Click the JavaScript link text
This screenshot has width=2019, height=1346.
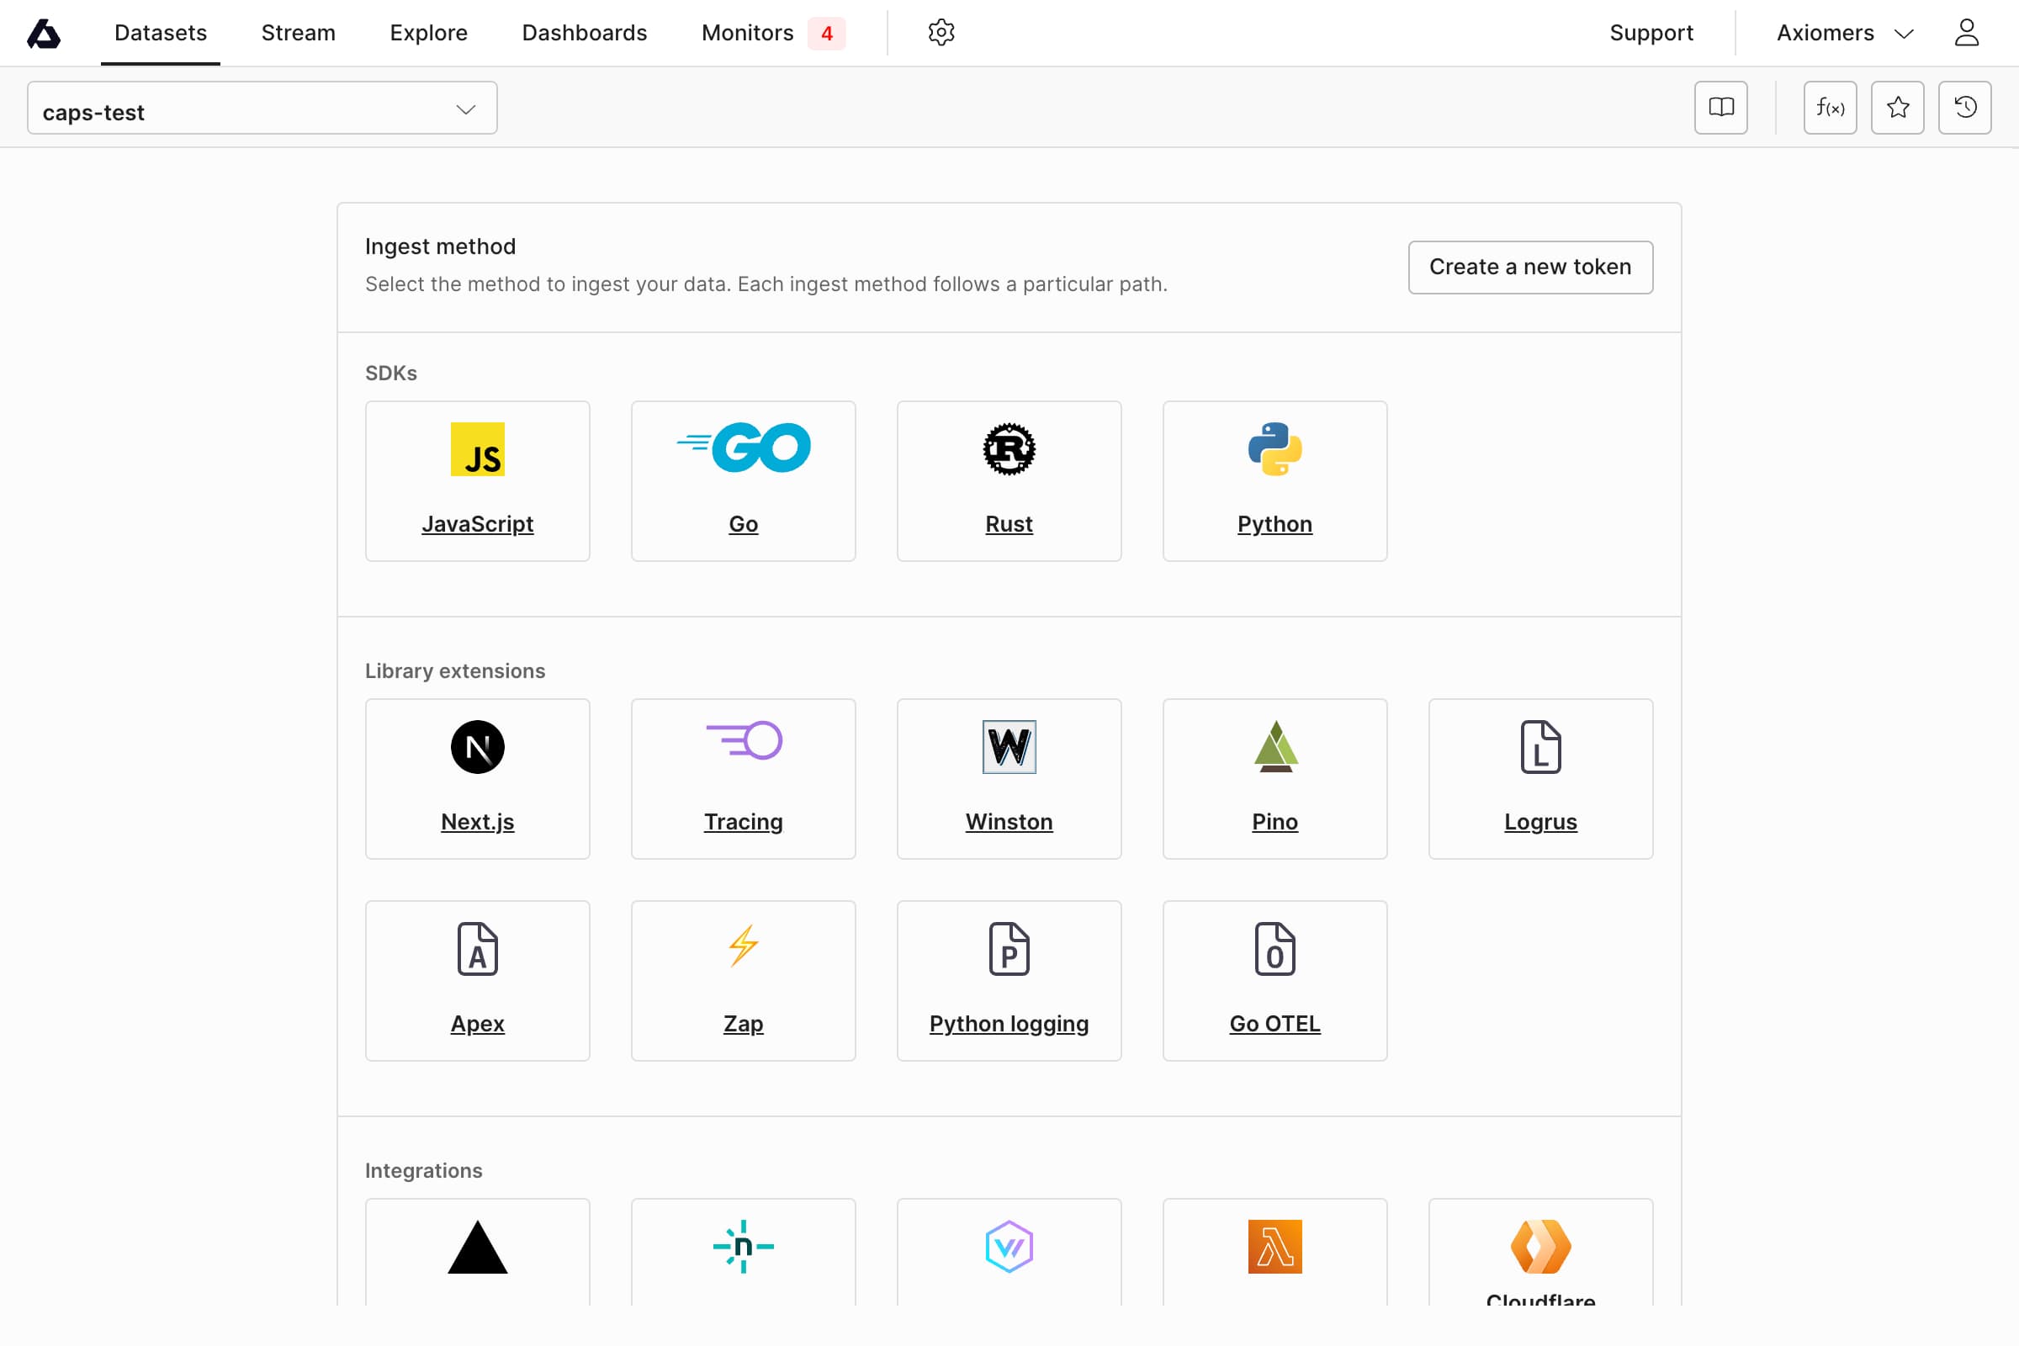(477, 523)
